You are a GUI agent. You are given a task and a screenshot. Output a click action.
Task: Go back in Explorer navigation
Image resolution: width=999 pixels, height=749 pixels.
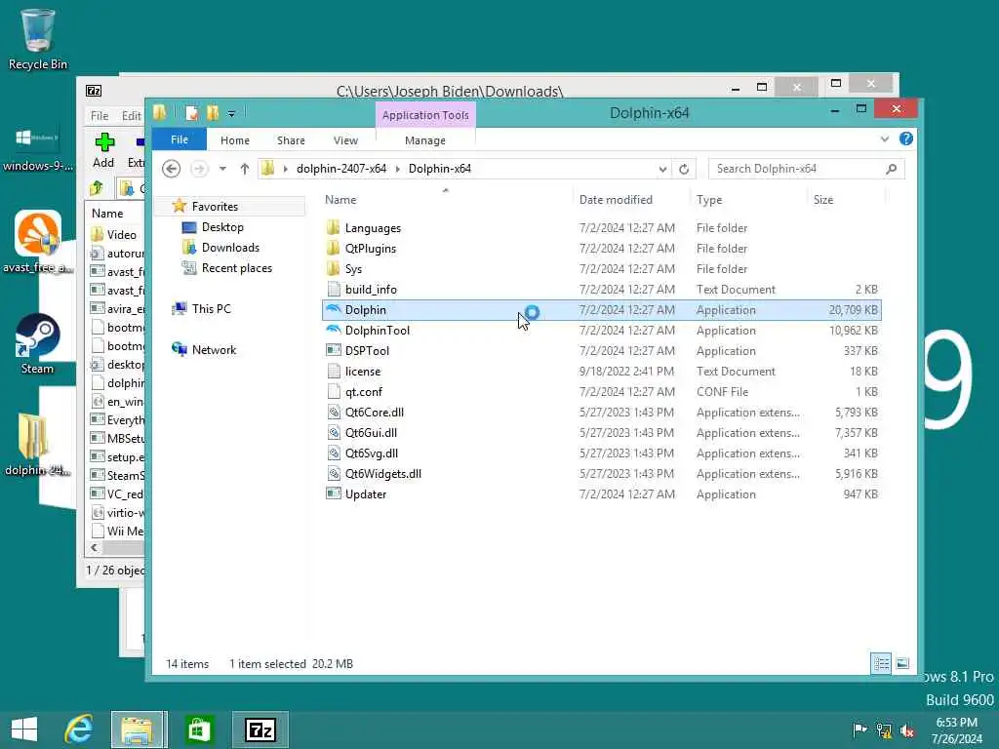[171, 169]
